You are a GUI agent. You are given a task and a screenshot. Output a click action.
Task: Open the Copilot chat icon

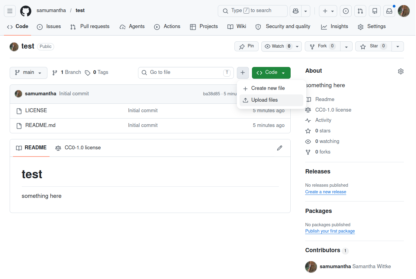tap(295, 11)
